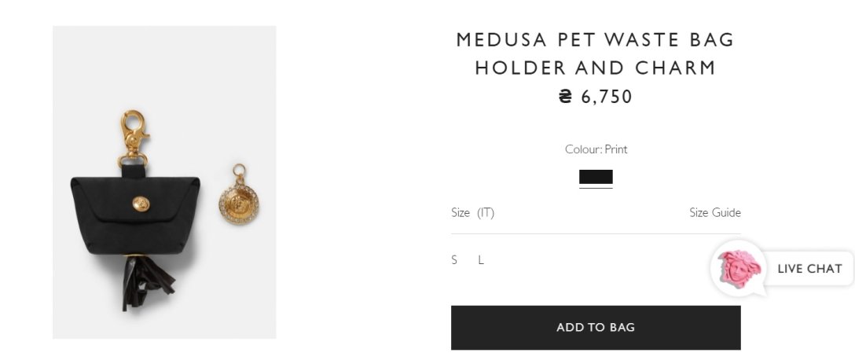Select size L
The height and width of the screenshot is (360, 855).
pos(481,260)
